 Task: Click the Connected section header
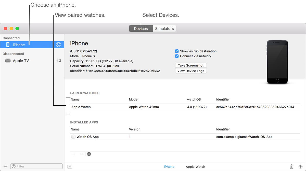click(11, 38)
